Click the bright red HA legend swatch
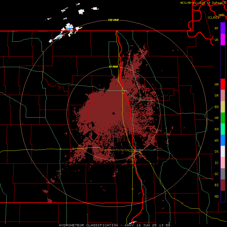Image resolution: width=227 pixels, height=227 pixels. pyautogui.click(x=223, y=84)
